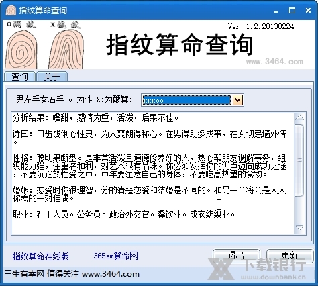The height and width of the screenshot is (286, 318).
Task: Click the 性格 paragraph text
Action: pyautogui.click(x=149, y=166)
